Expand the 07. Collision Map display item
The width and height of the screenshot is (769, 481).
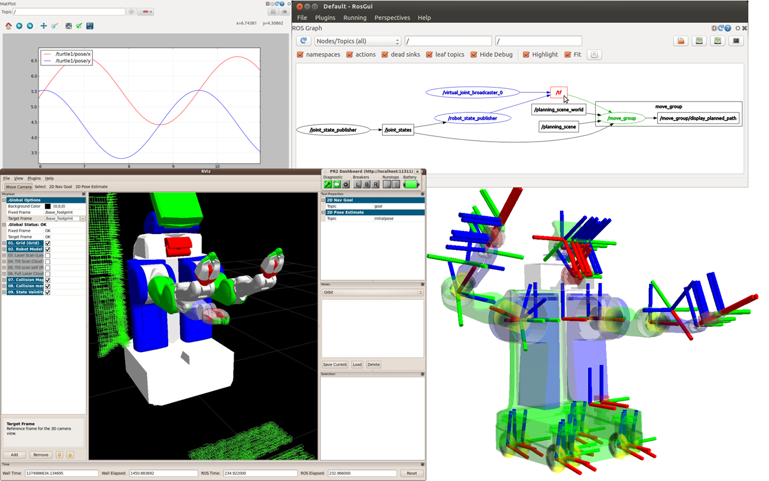(x=5, y=280)
